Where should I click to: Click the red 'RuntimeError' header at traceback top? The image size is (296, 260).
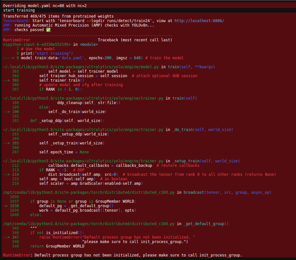pos(17,40)
